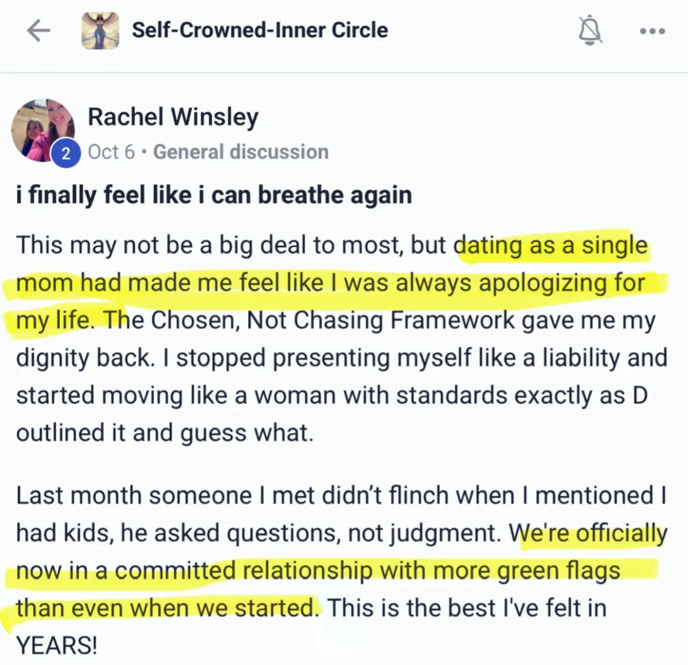Open Rachel Winsley's name link
Image resolution: width=688 pixels, height=665 pixels.
point(173,117)
